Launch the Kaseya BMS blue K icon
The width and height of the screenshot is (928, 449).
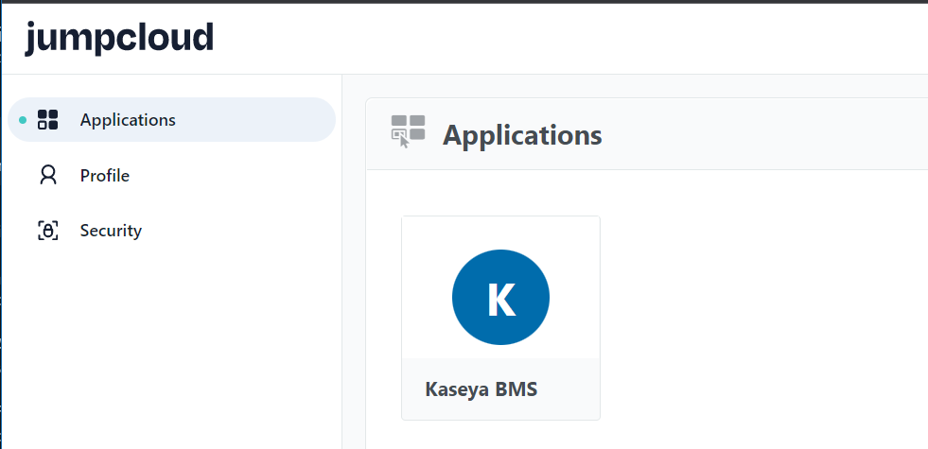click(500, 297)
